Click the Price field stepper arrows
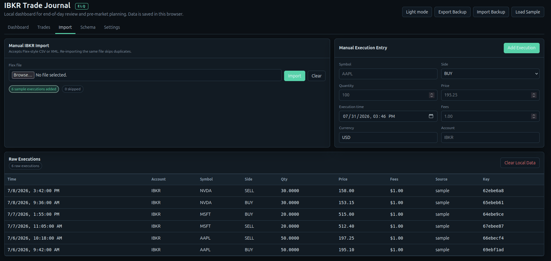 pyautogui.click(x=534, y=95)
